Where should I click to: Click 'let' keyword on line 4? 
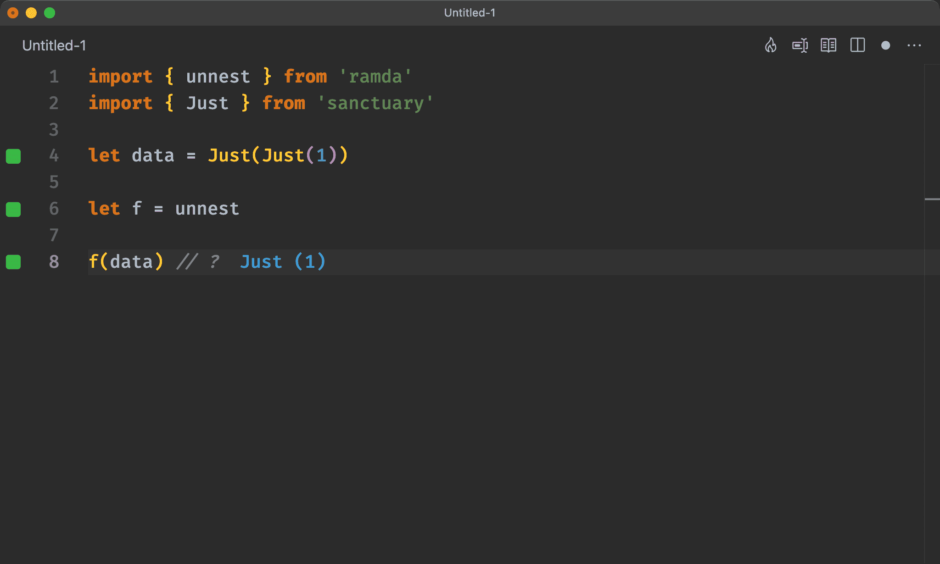coord(104,156)
